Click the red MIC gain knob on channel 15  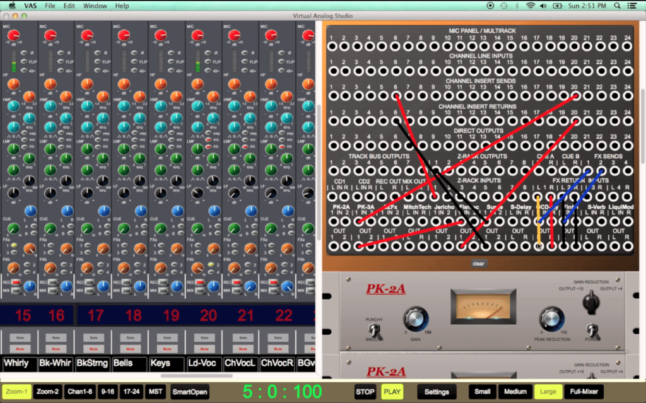coord(13,36)
